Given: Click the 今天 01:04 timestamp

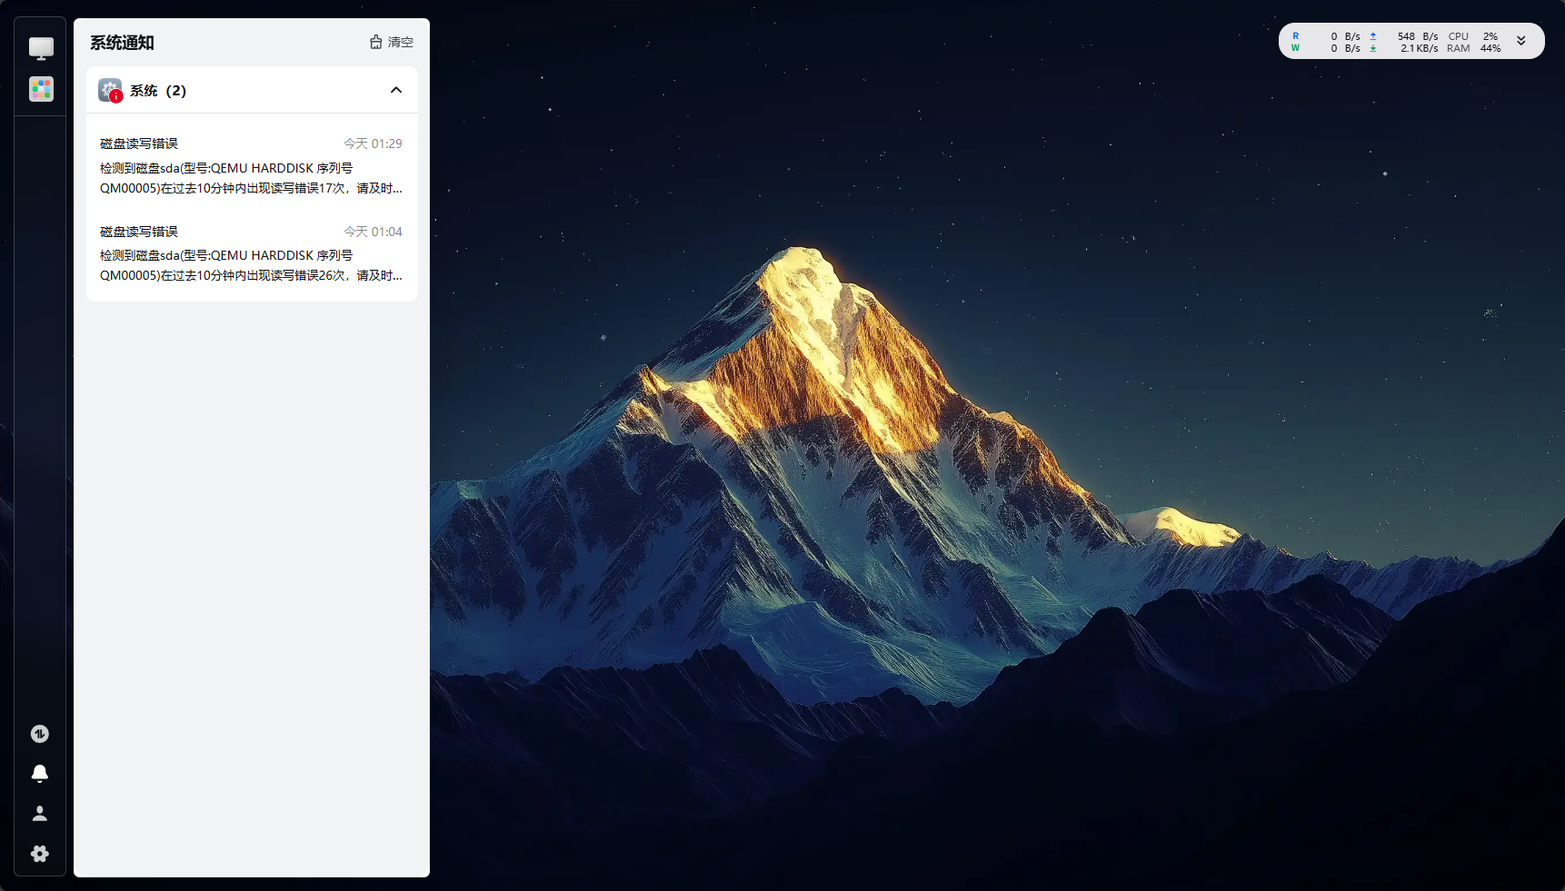Looking at the screenshot, I should click(x=373, y=232).
